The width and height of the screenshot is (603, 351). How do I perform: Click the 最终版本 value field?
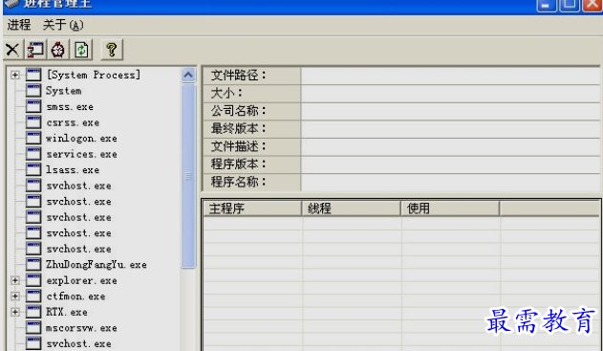click(450, 128)
